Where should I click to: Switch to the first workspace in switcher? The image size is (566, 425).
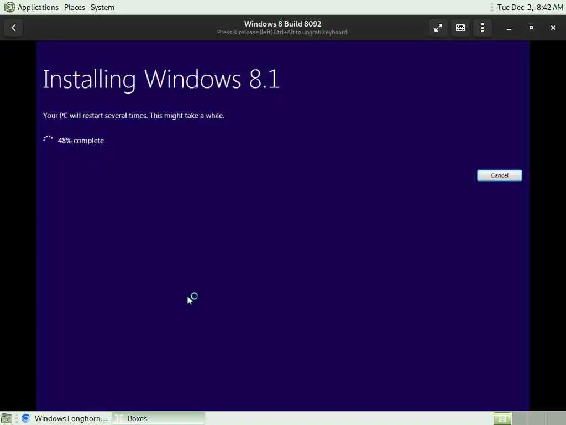[x=502, y=418]
